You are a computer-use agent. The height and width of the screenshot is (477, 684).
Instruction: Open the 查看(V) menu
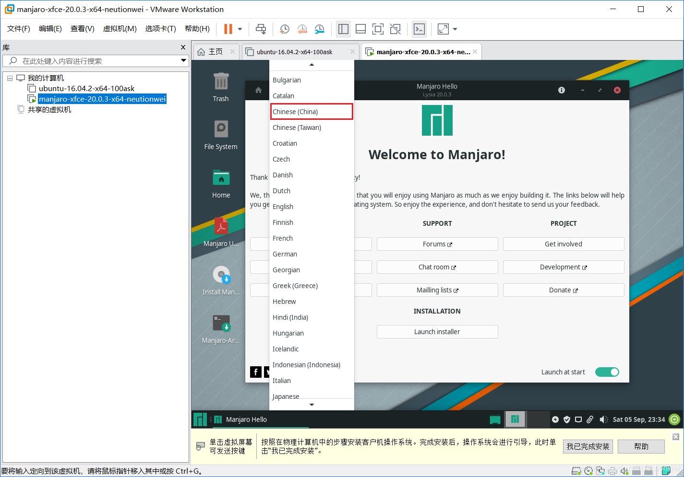[x=83, y=29]
